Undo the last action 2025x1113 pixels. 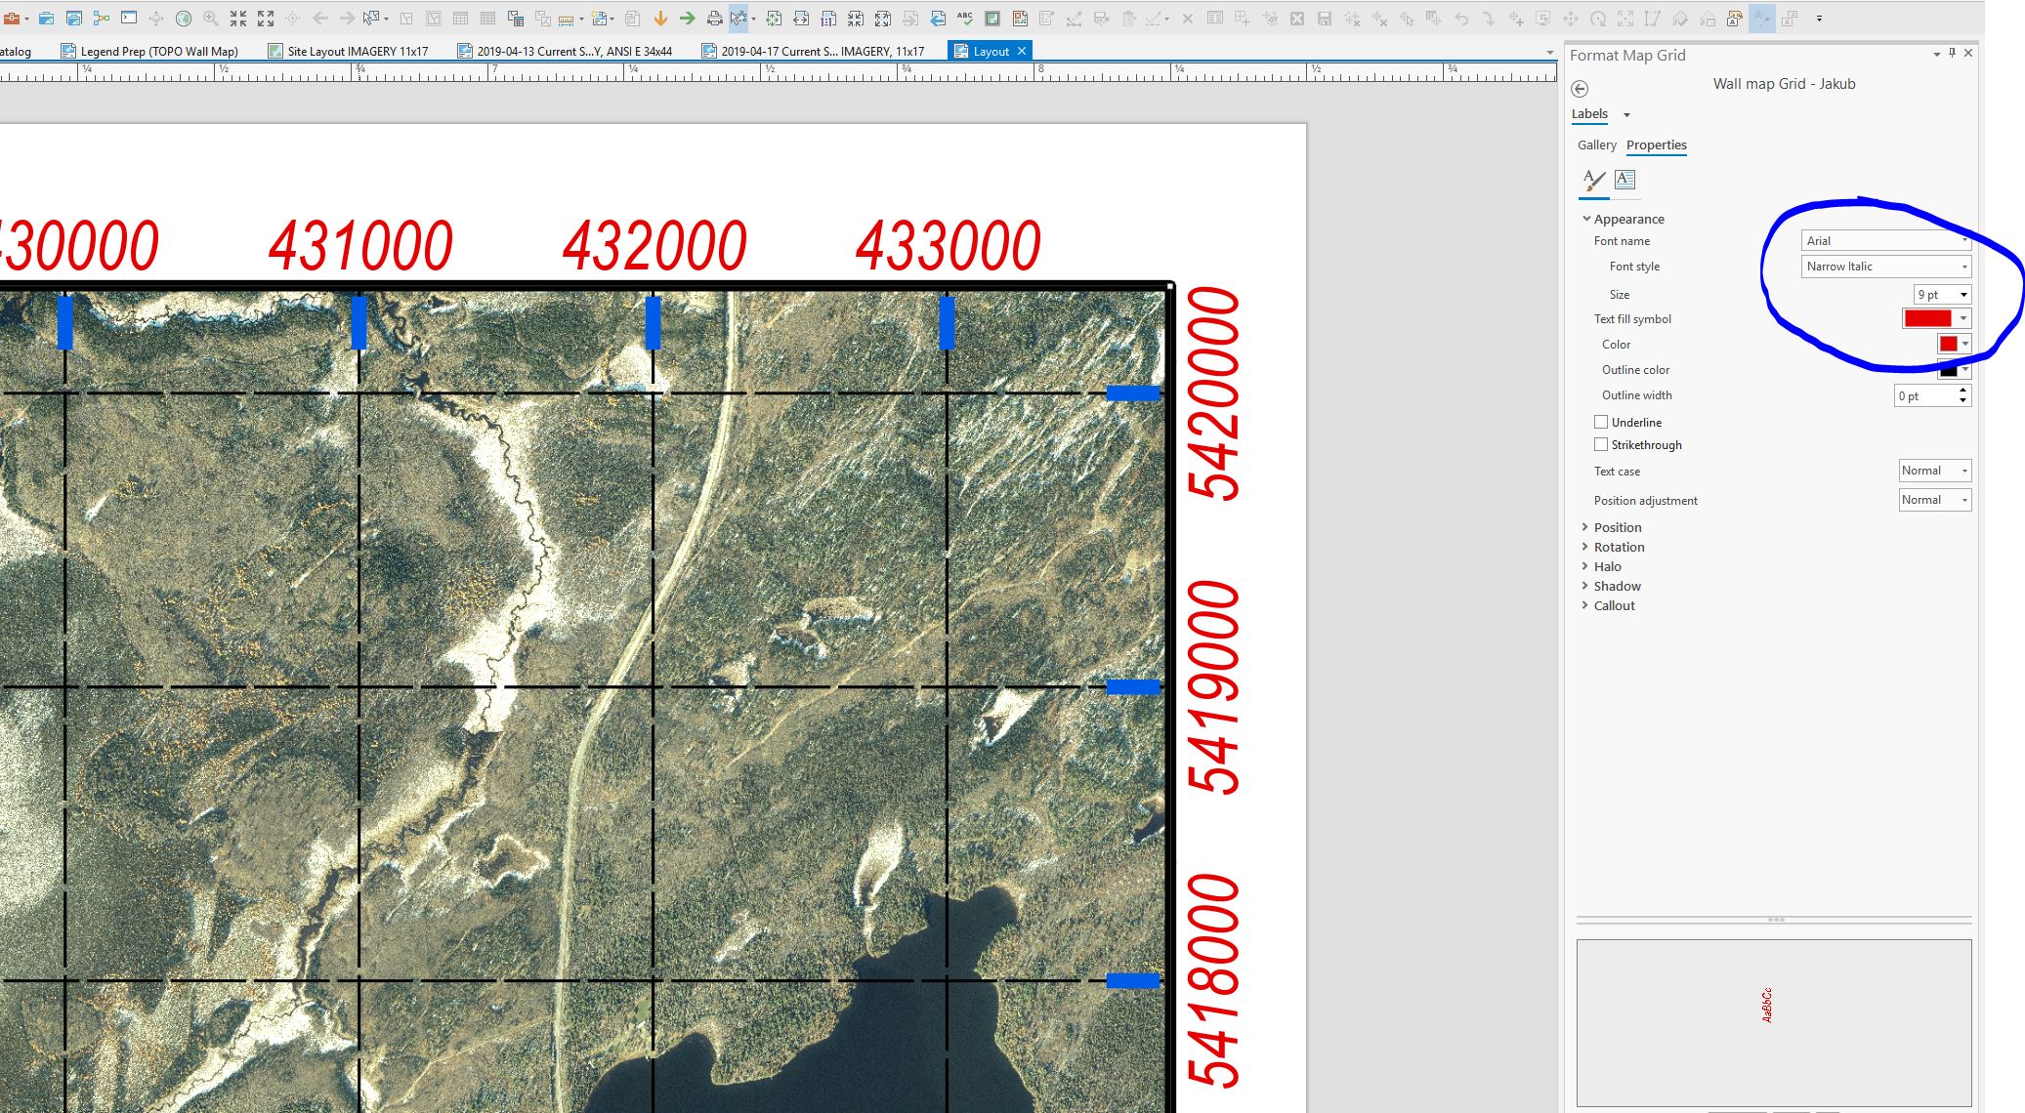click(x=1462, y=17)
